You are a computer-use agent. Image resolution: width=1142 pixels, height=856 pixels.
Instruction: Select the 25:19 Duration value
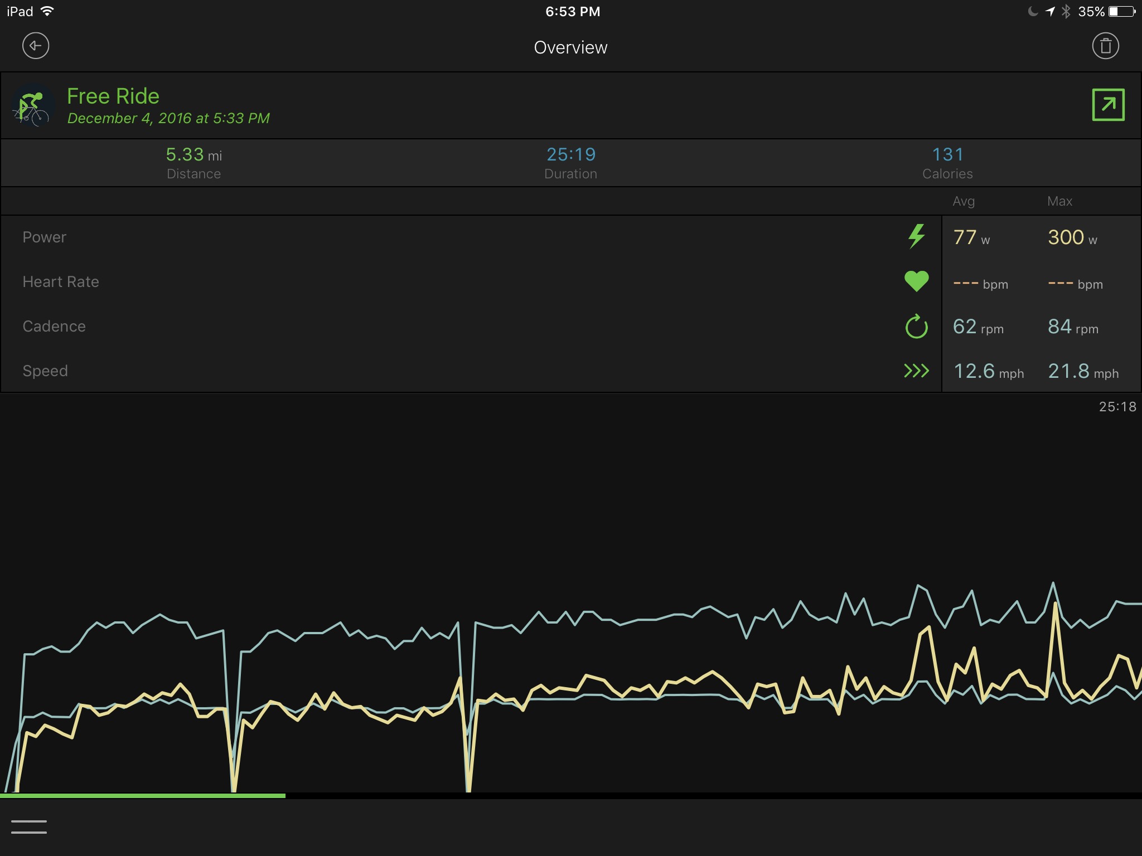[x=571, y=154]
